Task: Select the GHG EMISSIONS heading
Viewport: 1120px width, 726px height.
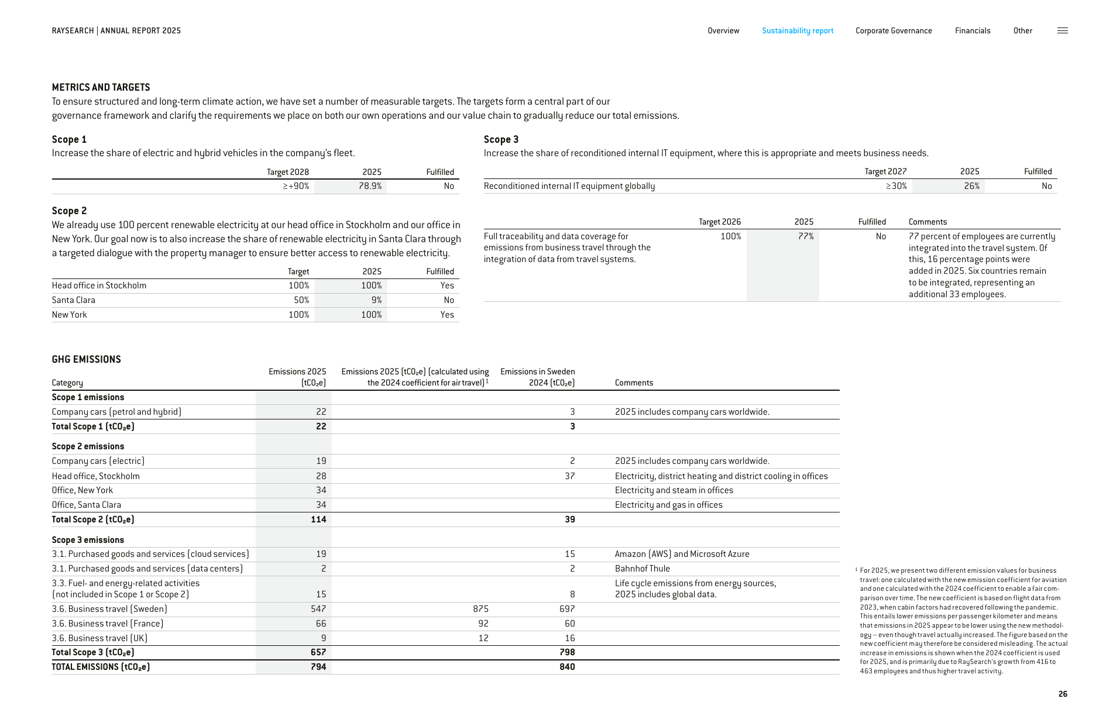Action: 86,359
